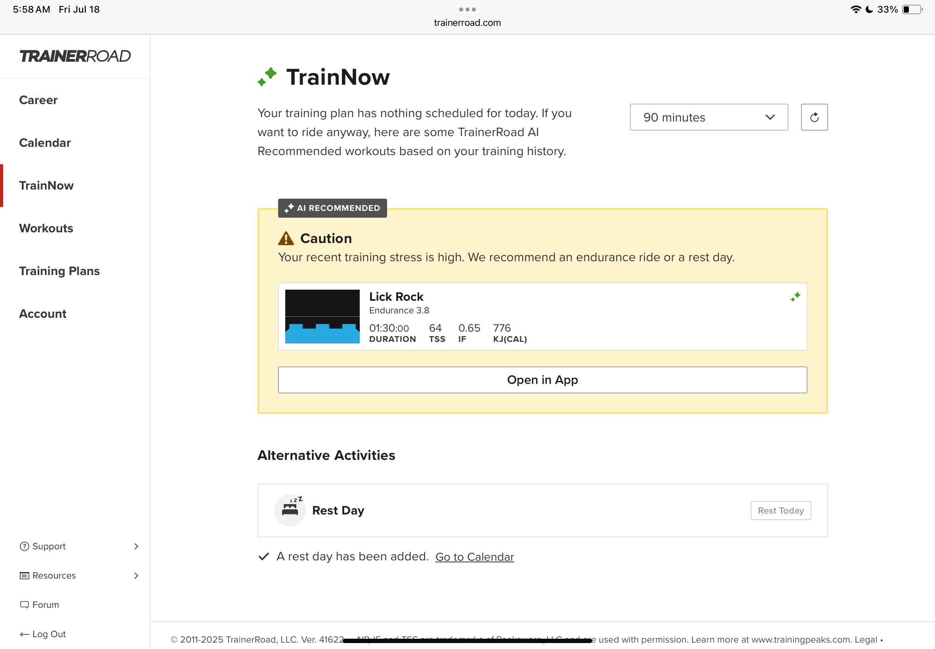
Task: Click the 'Alternative Activities' heading
Action: tap(326, 455)
